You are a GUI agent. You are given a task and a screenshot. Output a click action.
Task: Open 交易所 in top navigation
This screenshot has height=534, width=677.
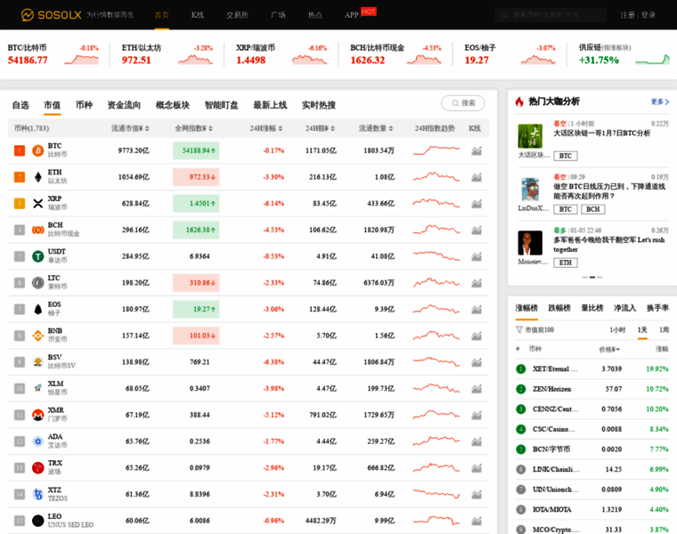click(x=237, y=15)
